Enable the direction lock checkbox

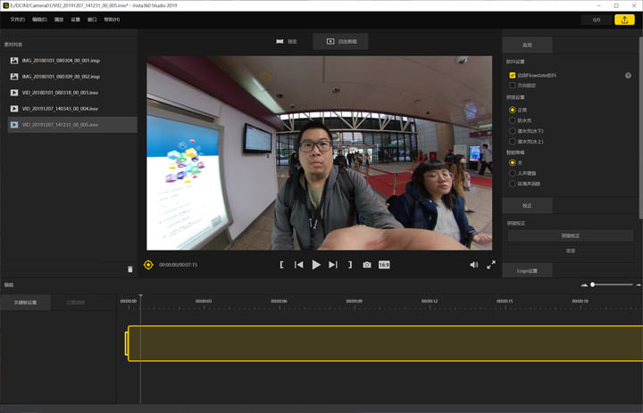click(513, 86)
